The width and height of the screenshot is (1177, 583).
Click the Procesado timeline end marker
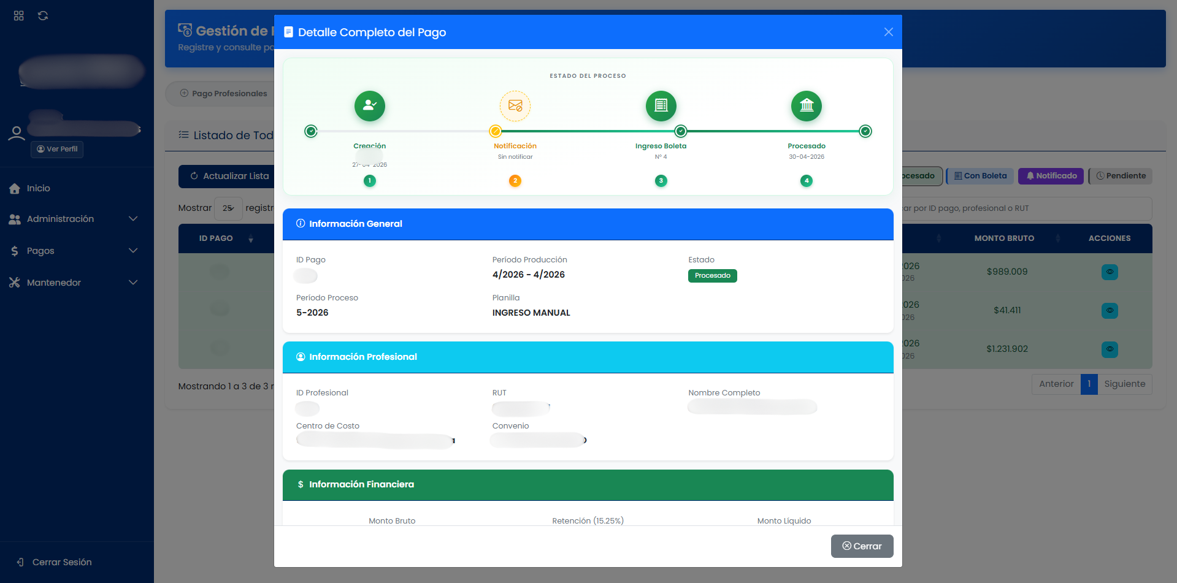[865, 131]
